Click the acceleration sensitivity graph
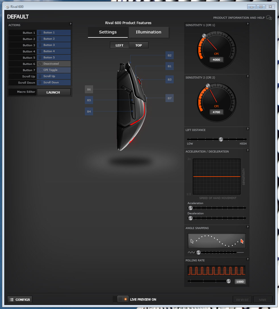The height and width of the screenshot is (309, 279). pyautogui.click(x=217, y=177)
